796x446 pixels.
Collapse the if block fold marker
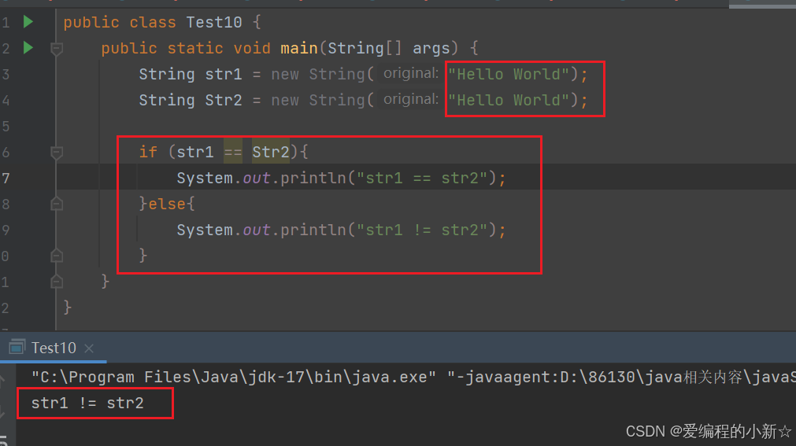pos(57,153)
